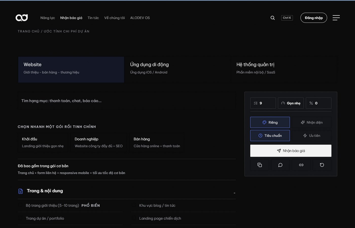The image size is (355, 228).
Task: Open the Năng lực menu
Action: 48,18
